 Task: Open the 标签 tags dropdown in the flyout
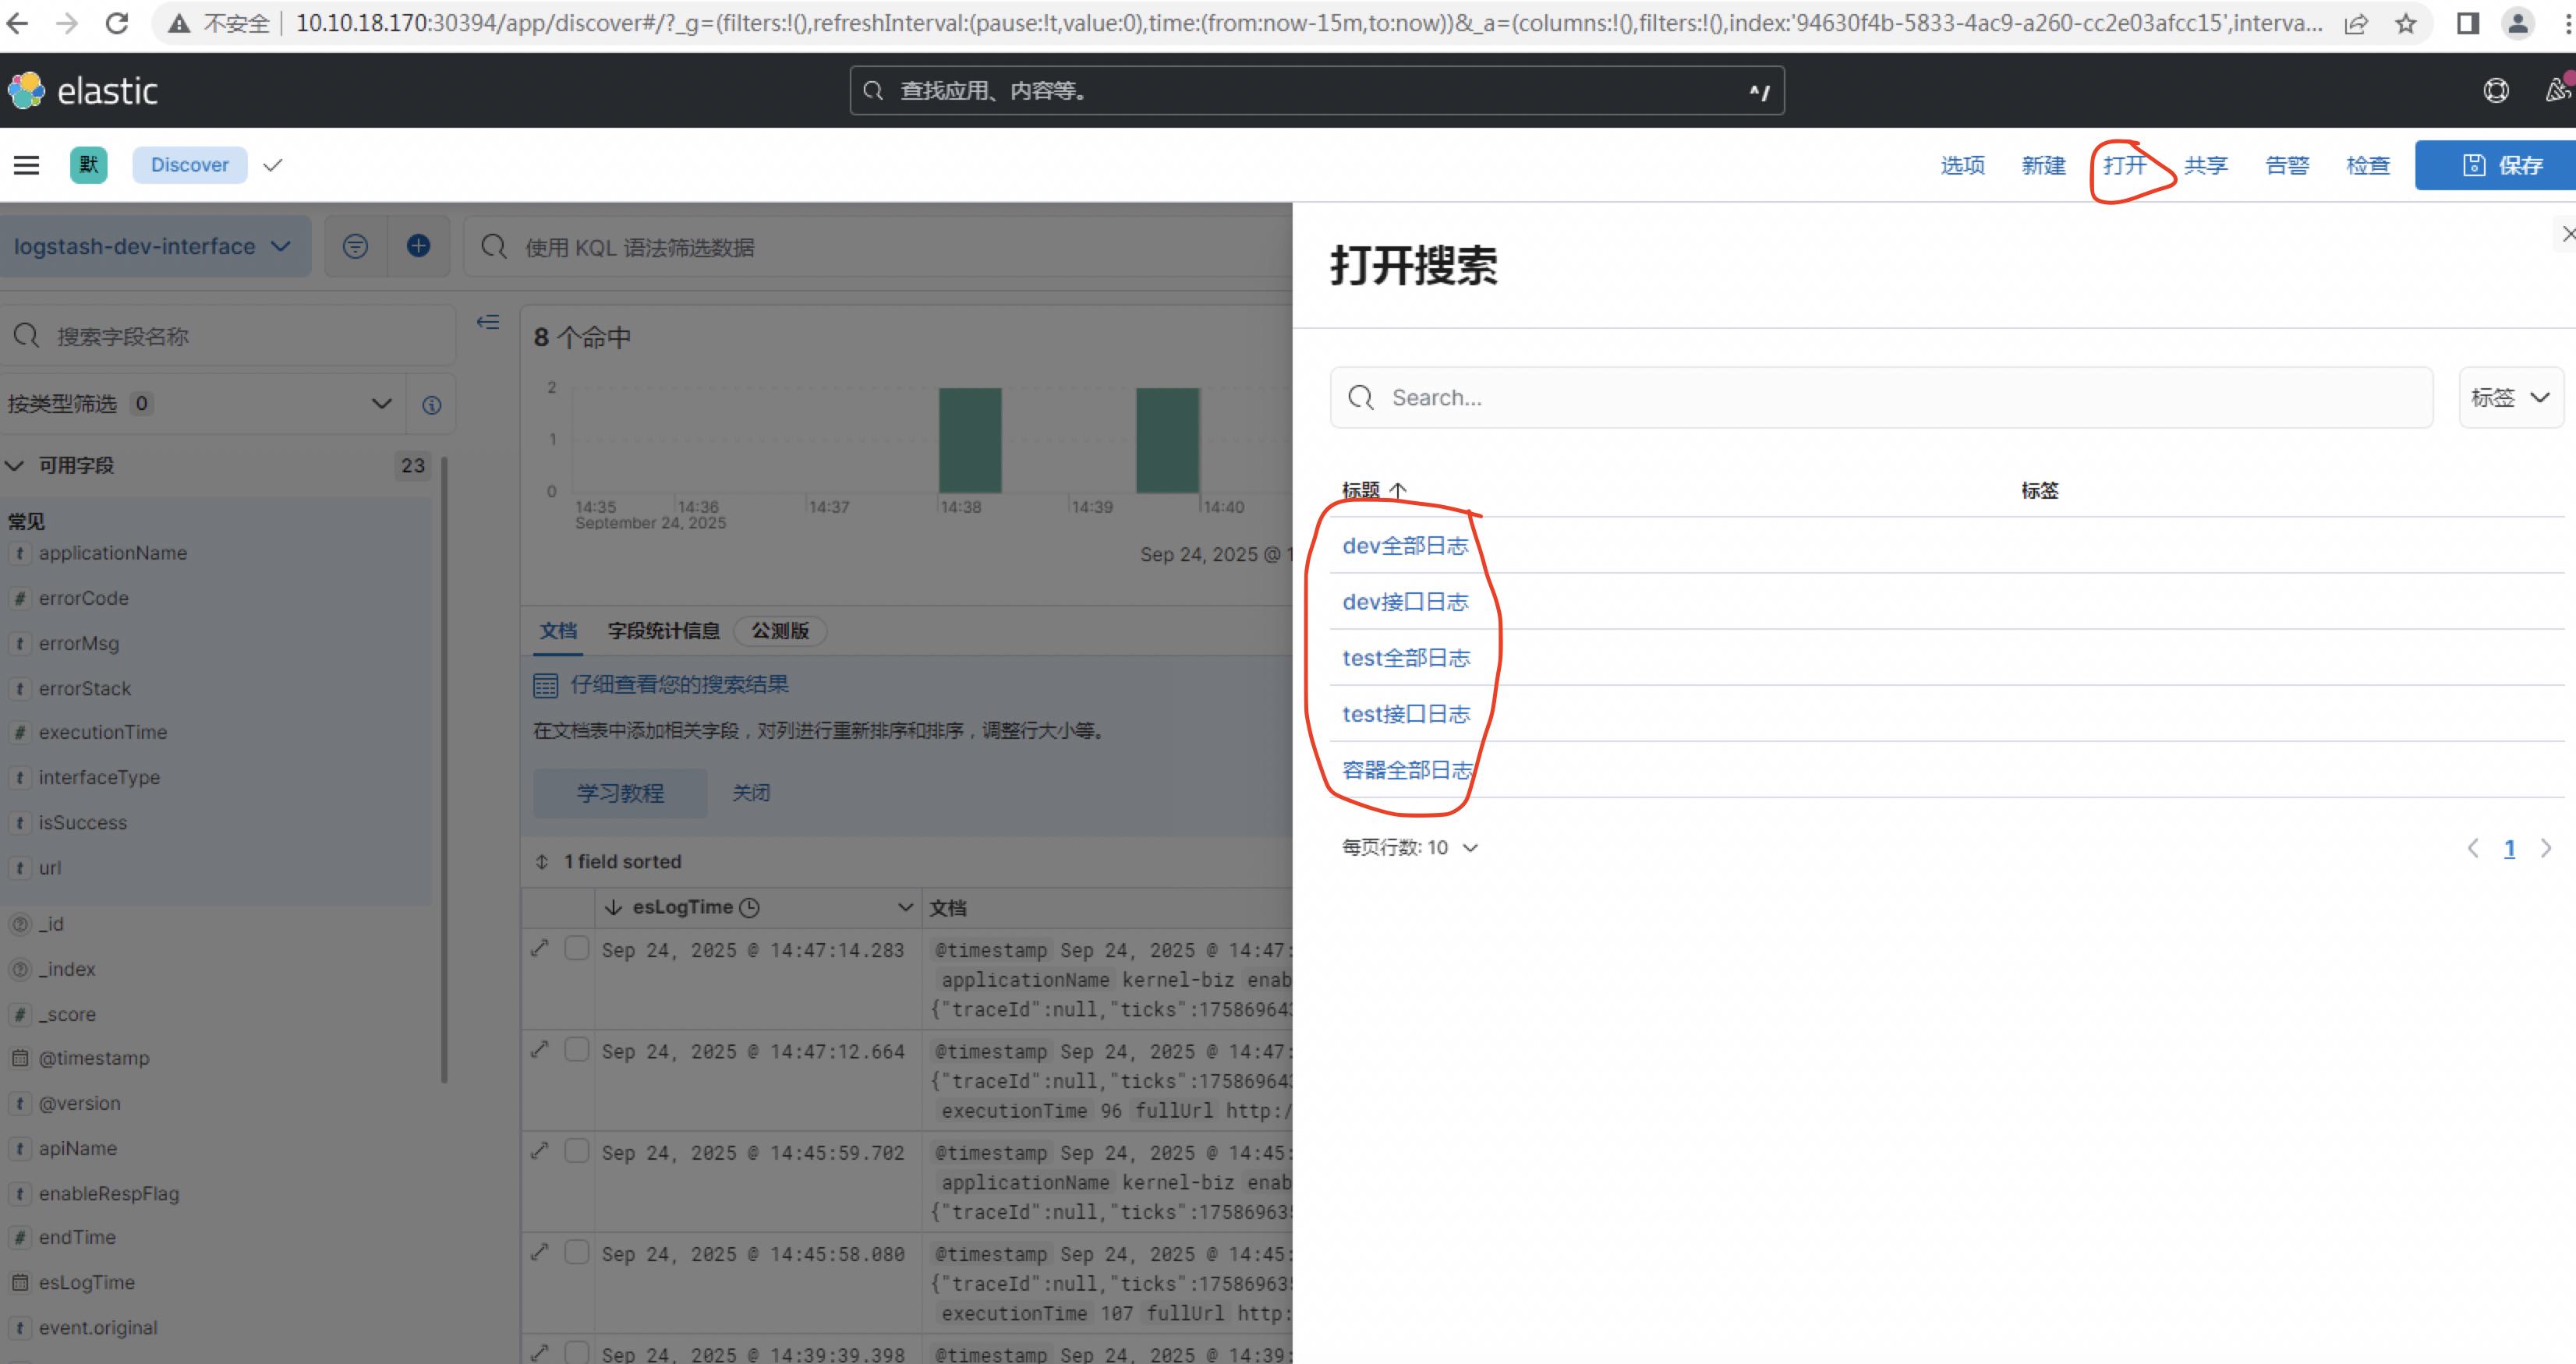pyautogui.click(x=2510, y=397)
